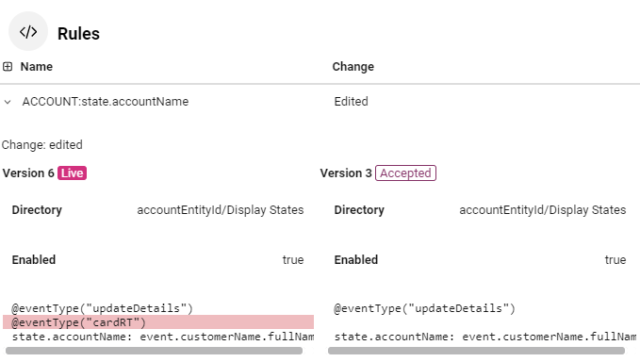Viewport: 640px width, 362px height.
Task: Click the Name column header
Action: coord(37,67)
